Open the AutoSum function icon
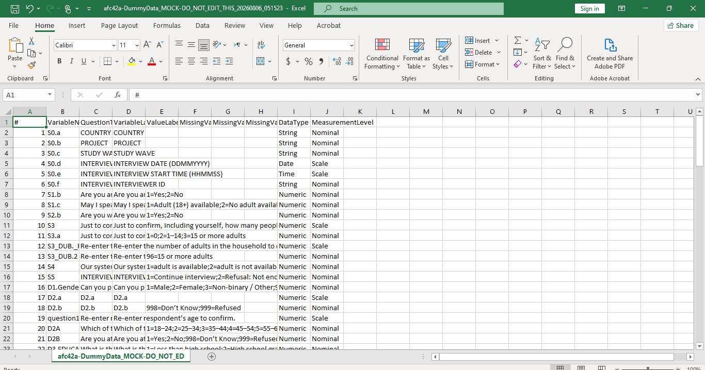 [x=518, y=40]
